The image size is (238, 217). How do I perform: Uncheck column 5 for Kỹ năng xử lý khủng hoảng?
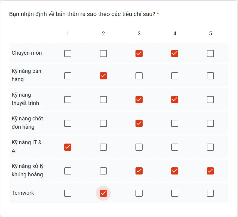[210, 171]
